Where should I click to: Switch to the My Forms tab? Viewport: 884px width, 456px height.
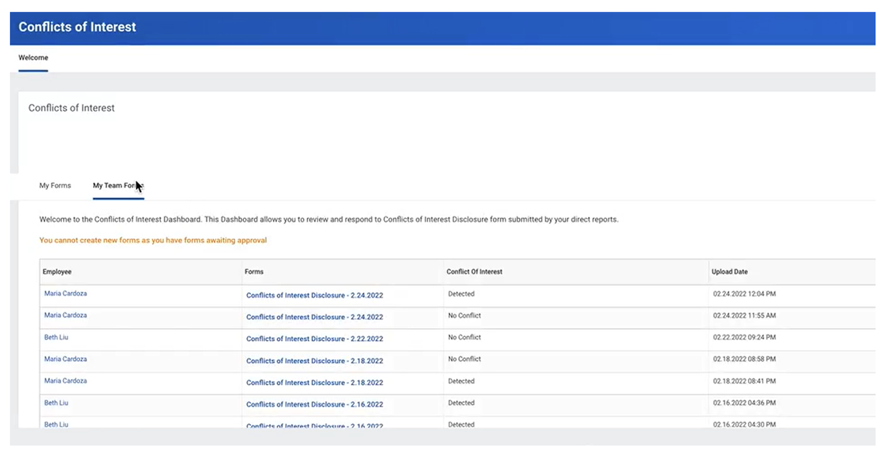[55, 186]
